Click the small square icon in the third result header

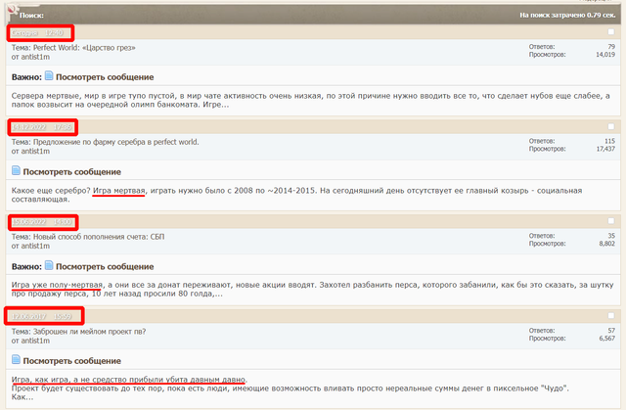(611, 222)
